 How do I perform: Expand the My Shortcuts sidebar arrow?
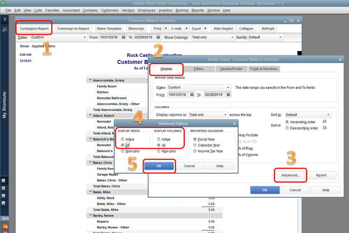5,19
